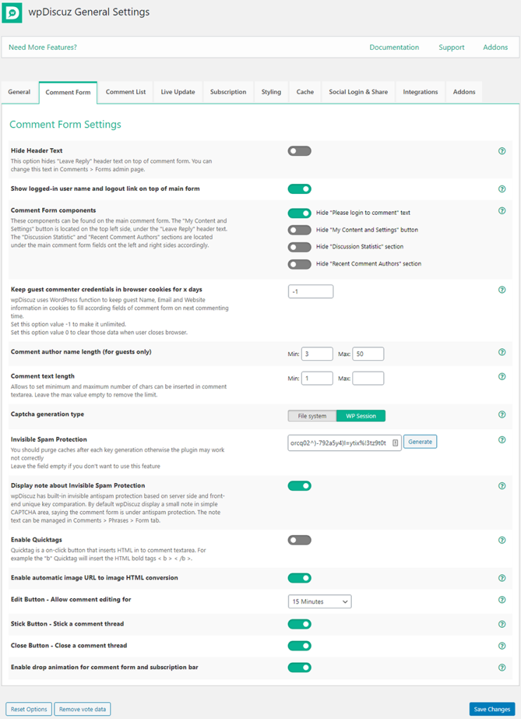Open the Addons tab
Image resolution: width=521 pixels, height=719 pixels.
click(464, 92)
